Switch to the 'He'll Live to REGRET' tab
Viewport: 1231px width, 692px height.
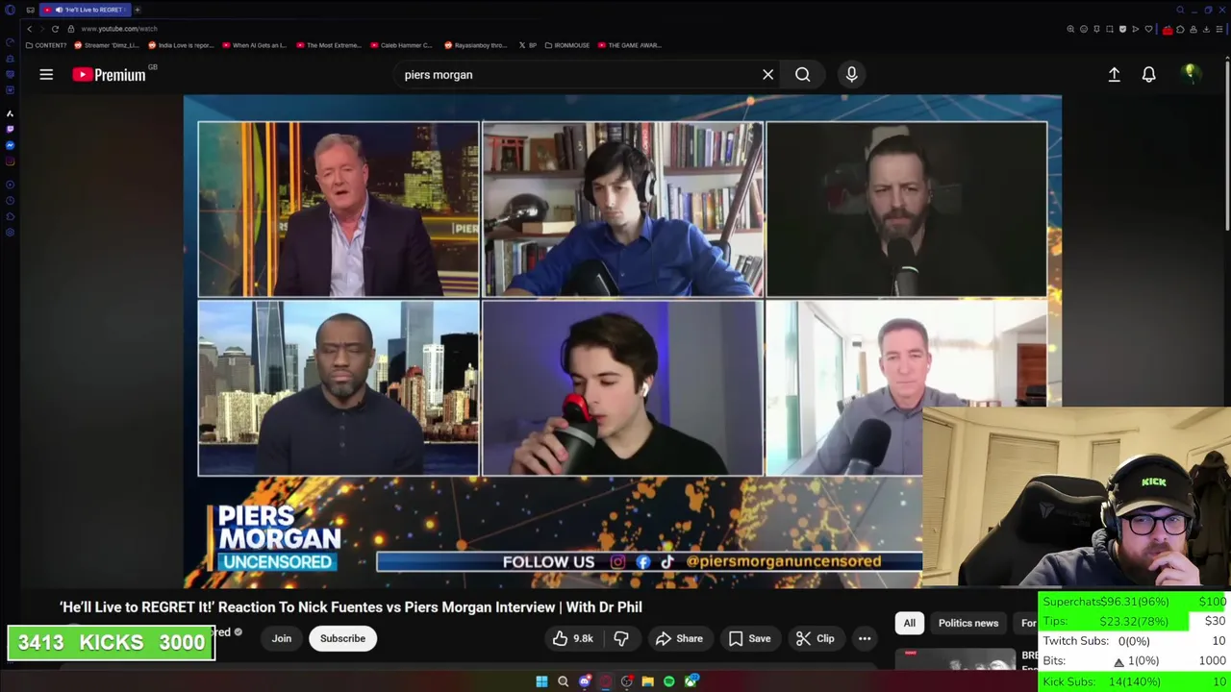tap(87, 10)
